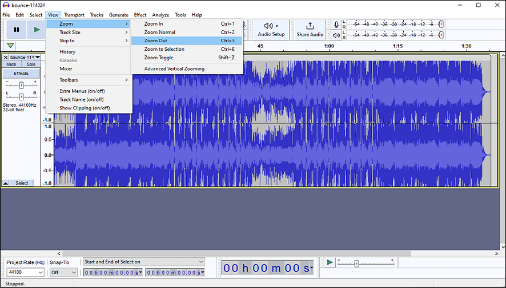Click Play-at-Speed green arrow button
Image resolution: width=506 pixels, height=288 pixels.
tap(330, 262)
